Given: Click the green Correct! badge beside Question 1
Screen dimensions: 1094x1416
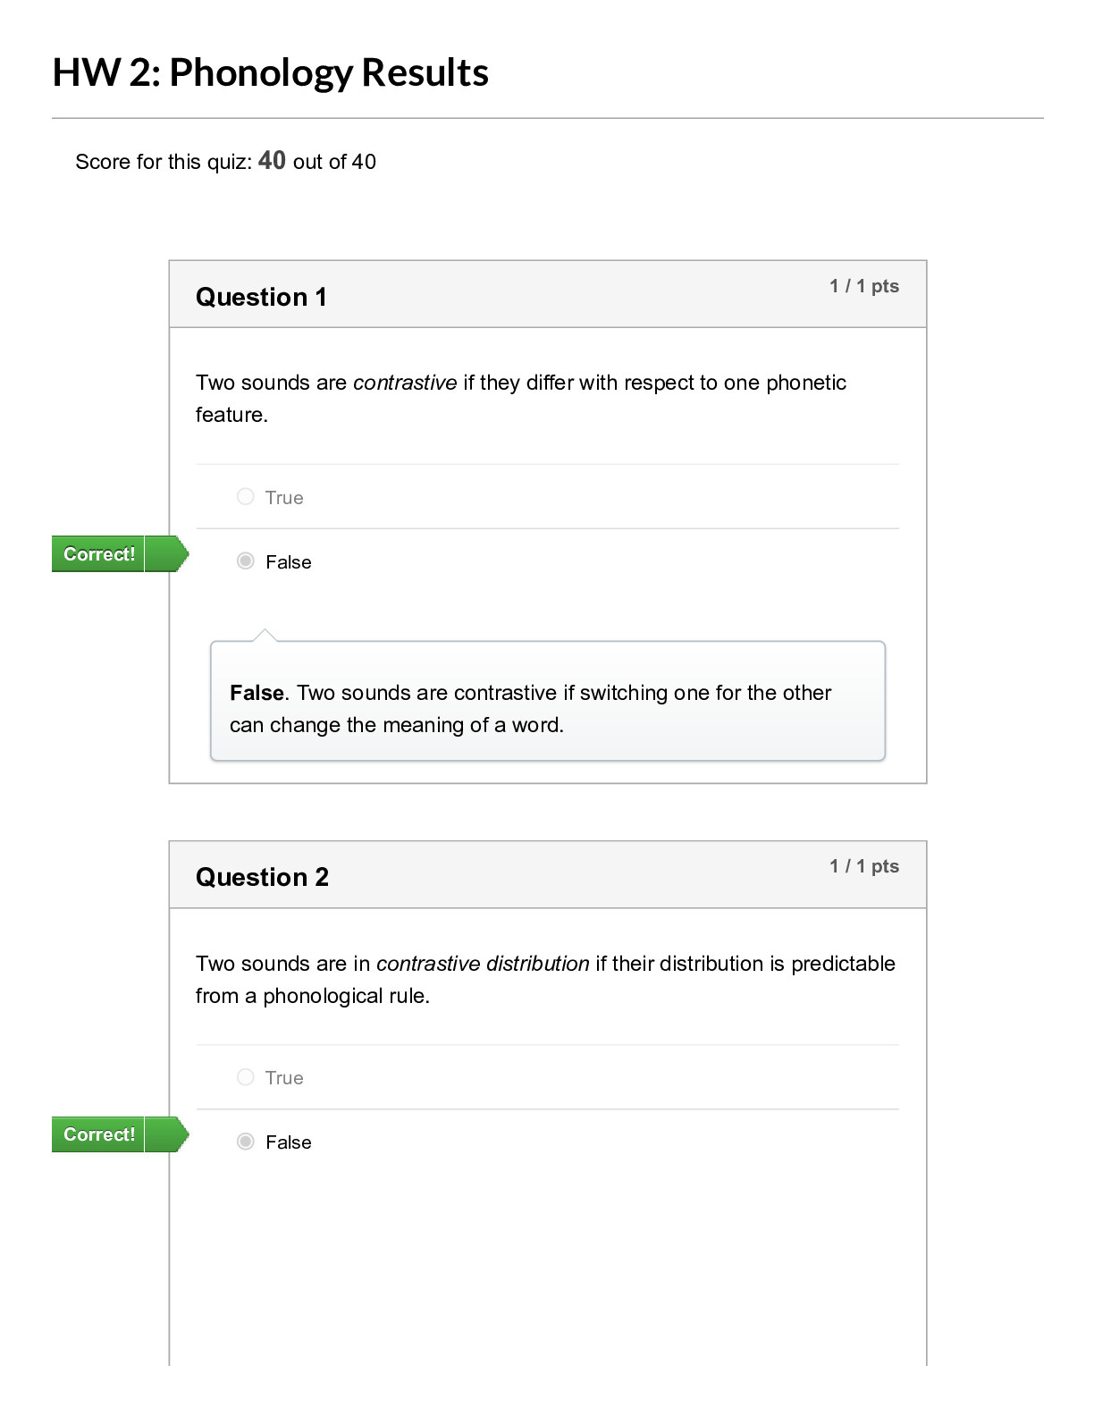Looking at the screenshot, I should 99,554.
